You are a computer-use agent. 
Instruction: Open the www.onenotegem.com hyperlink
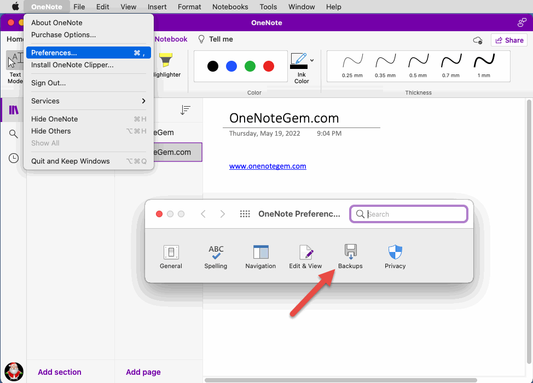point(268,166)
